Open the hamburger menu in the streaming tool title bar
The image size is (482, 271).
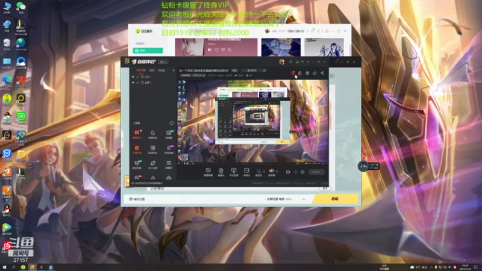point(308,62)
